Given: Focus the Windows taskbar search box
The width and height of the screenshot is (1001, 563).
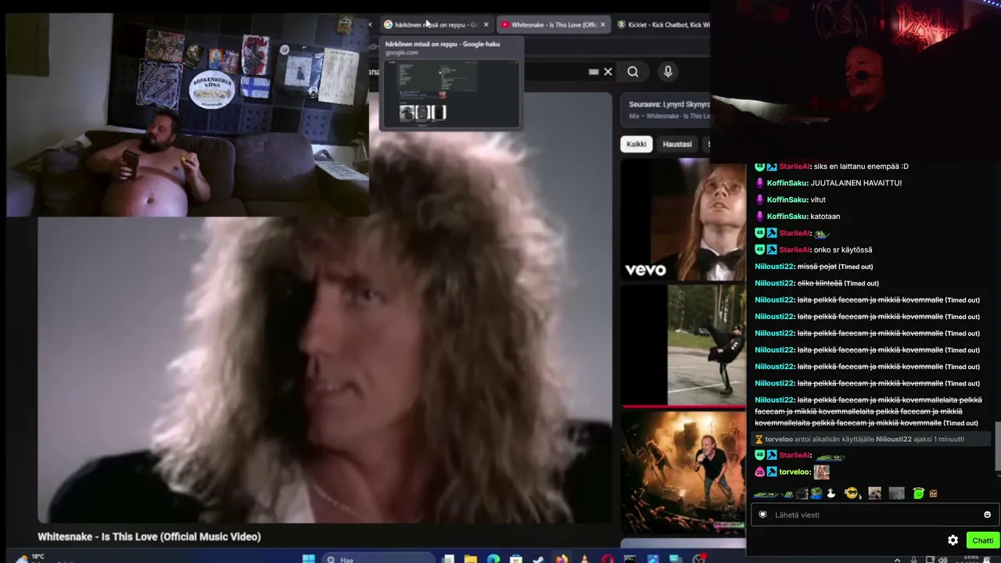Looking at the screenshot, I should coord(379,559).
